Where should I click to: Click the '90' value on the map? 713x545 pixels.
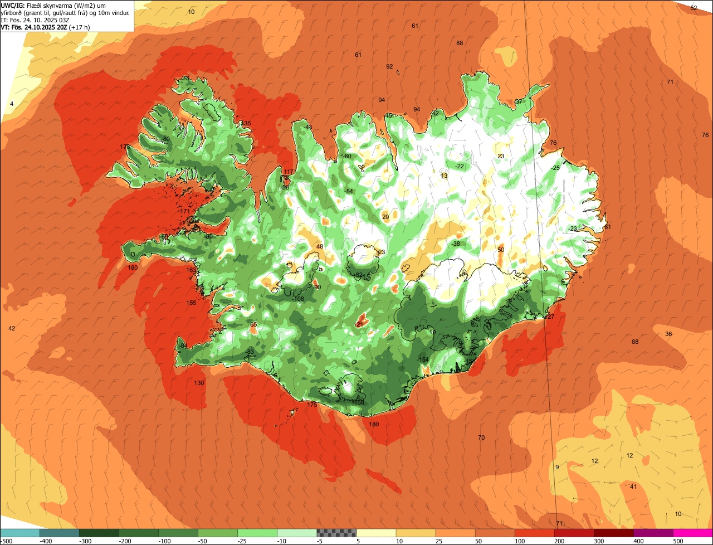click(318, 287)
